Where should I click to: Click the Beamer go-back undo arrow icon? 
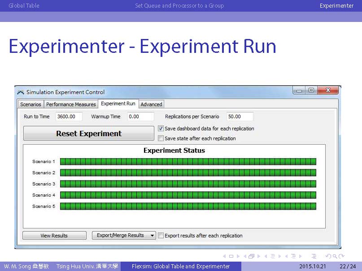click(x=329, y=257)
